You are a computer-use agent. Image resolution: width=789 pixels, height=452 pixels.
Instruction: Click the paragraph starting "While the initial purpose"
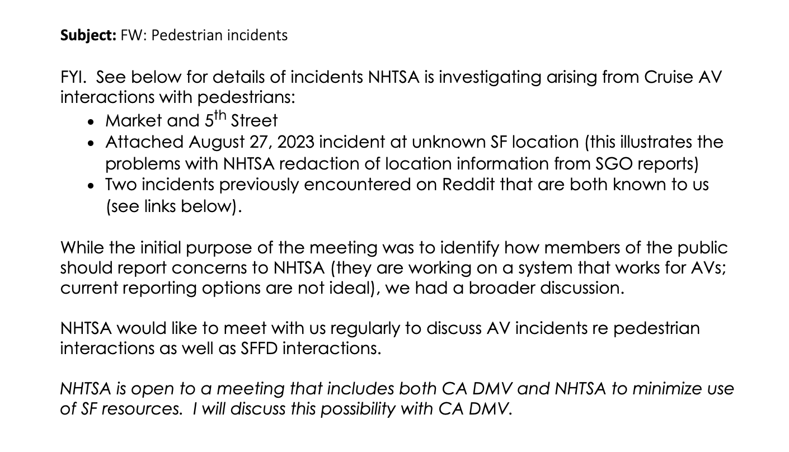coord(394,247)
